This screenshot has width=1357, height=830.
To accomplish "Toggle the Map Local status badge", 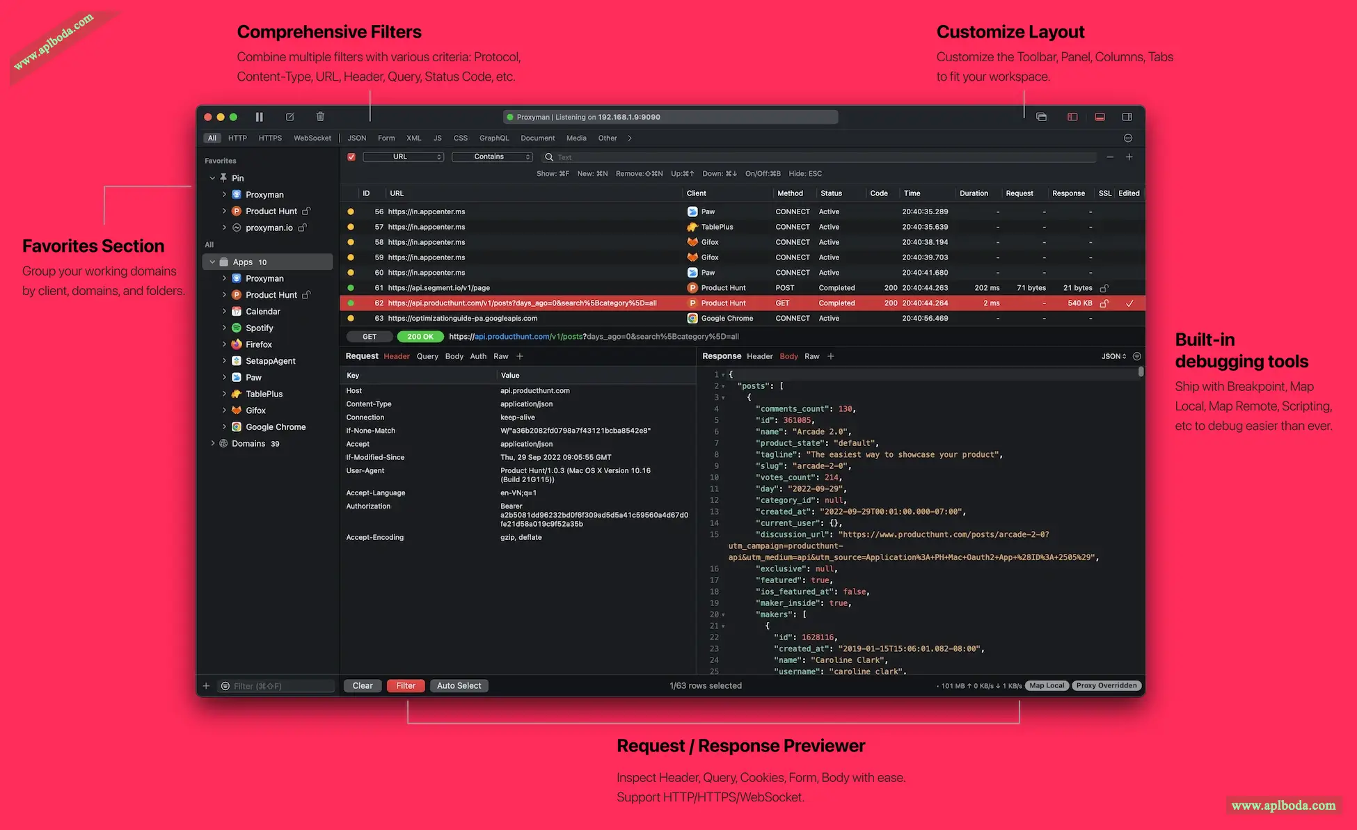I will [x=1047, y=686].
